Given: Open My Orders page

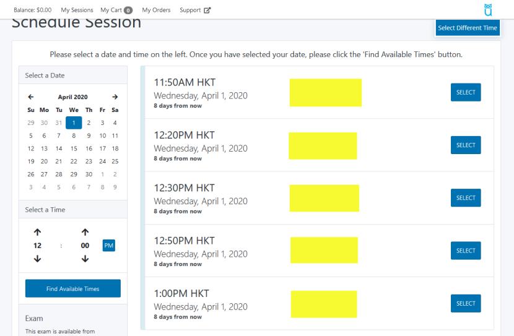Looking at the screenshot, I should coord(156,10).
